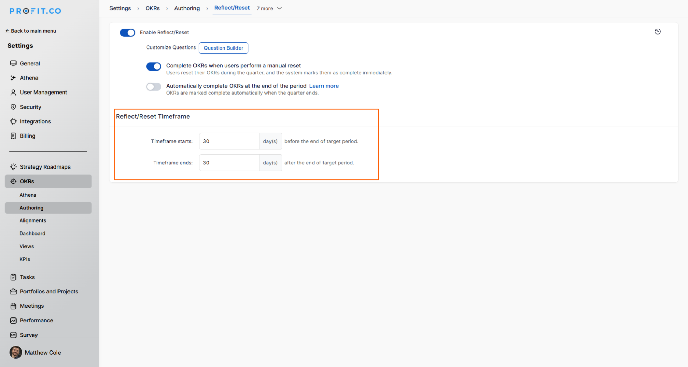
Task: Click the Timeframe starts days field
Action: [x=229, y=141]
